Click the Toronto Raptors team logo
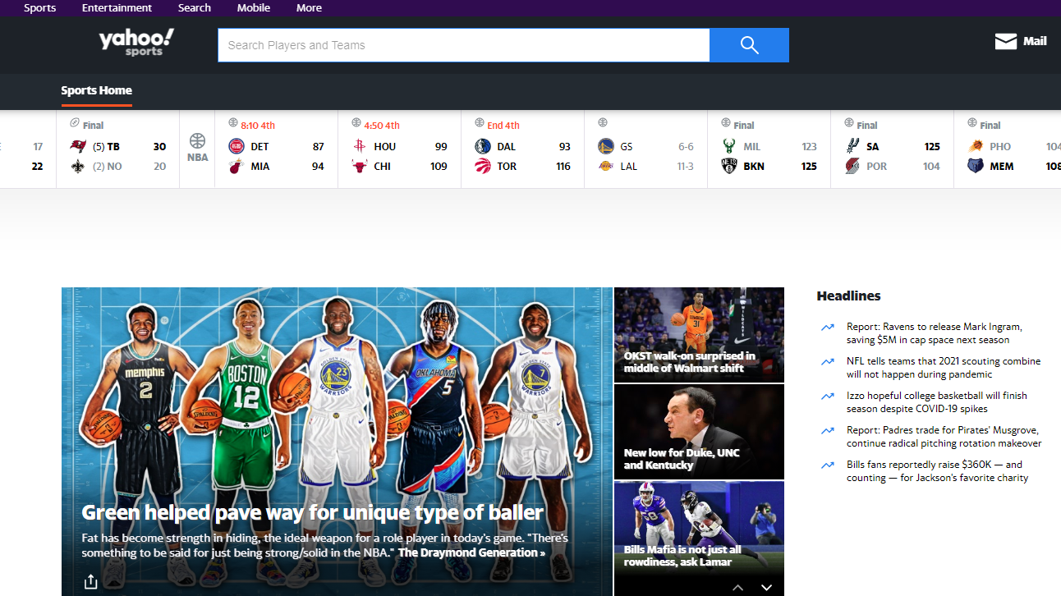This screenshot has height=596, width=1061. [x=483, y=167]
